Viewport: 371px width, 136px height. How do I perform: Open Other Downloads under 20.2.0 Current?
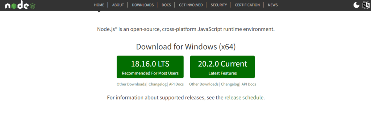[204, 84]
